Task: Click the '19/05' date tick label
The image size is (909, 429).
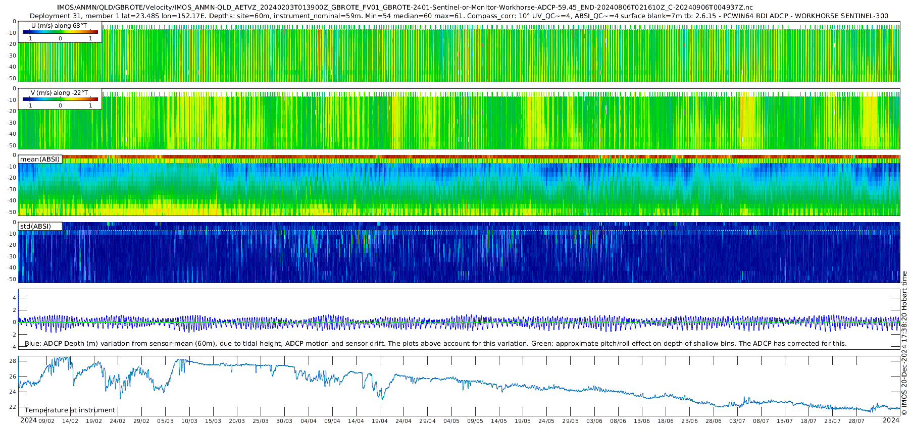Action: click(523, 421)
